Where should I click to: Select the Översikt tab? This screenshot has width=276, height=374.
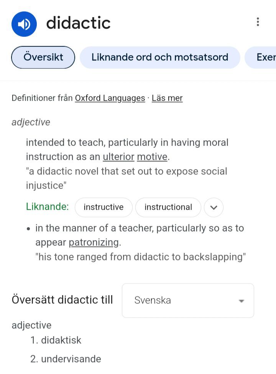[x=43, y=57]
